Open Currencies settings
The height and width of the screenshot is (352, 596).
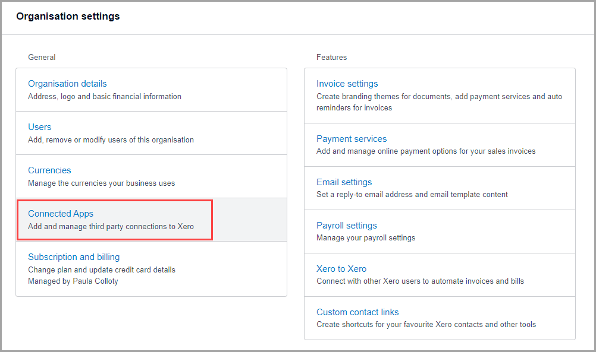coord(49,170)
